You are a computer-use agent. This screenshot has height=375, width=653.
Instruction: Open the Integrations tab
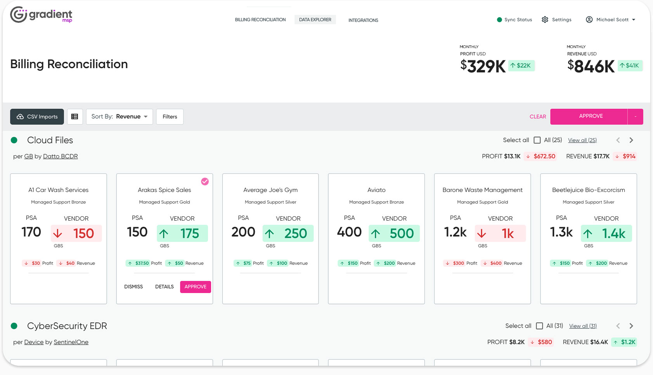(x=363, y=20)
